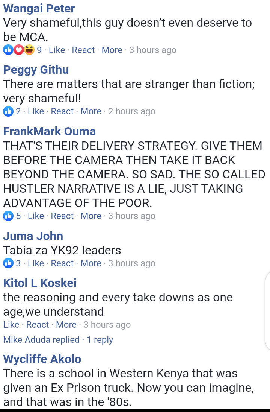Click the like icon under FrankMark Ouma's comment

tap(8, 216)
